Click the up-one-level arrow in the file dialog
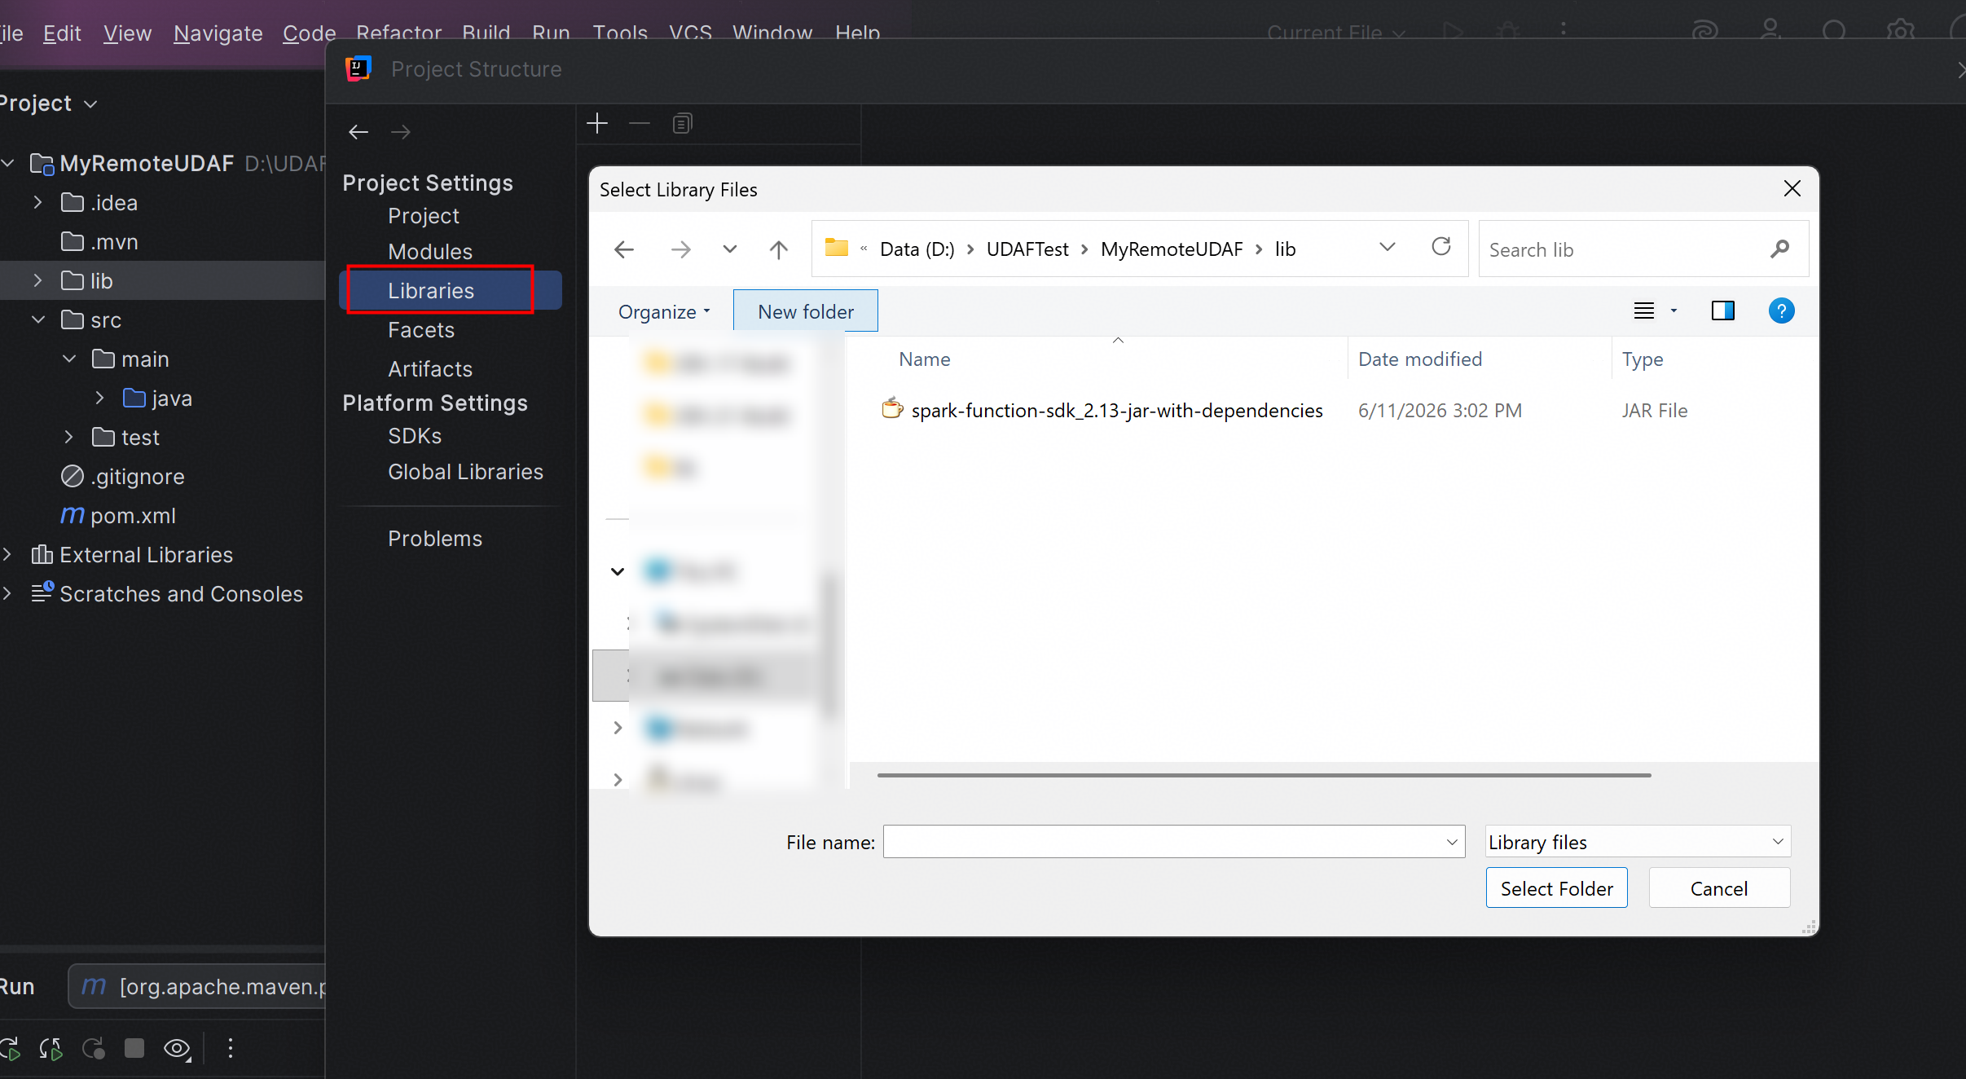This screenshot has width=1966, height=1079. [x=778, y=249]
